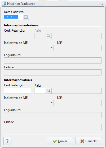Click the NIF field under Informações anteriores
106x148 pixels.
pyautogui.click(x=79, y=48)
